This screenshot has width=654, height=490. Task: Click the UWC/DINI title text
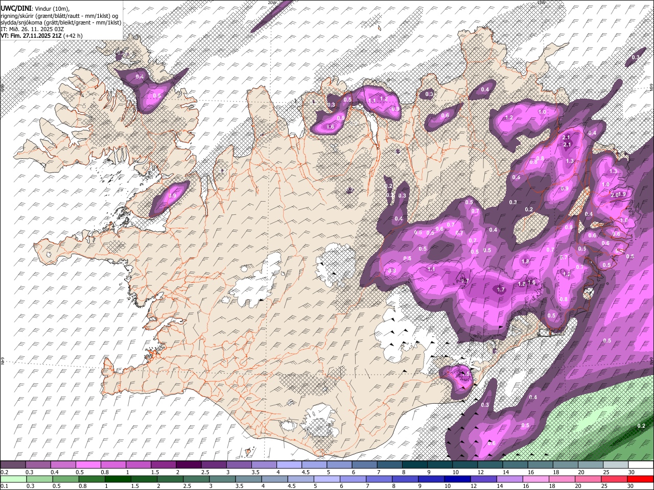point(16,9)
